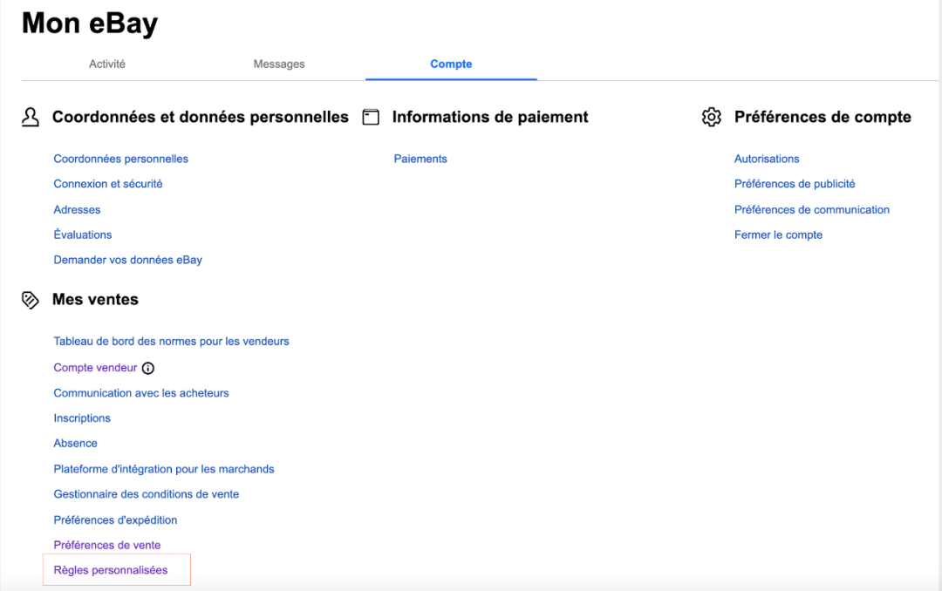Open the Adresses link
Image resolution: width=942 pixels, height=591 pixels.
[x=77, y=209]
